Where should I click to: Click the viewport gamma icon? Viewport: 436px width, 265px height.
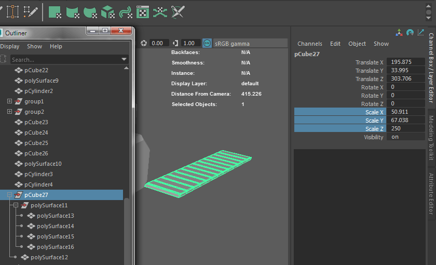(175, 43)
